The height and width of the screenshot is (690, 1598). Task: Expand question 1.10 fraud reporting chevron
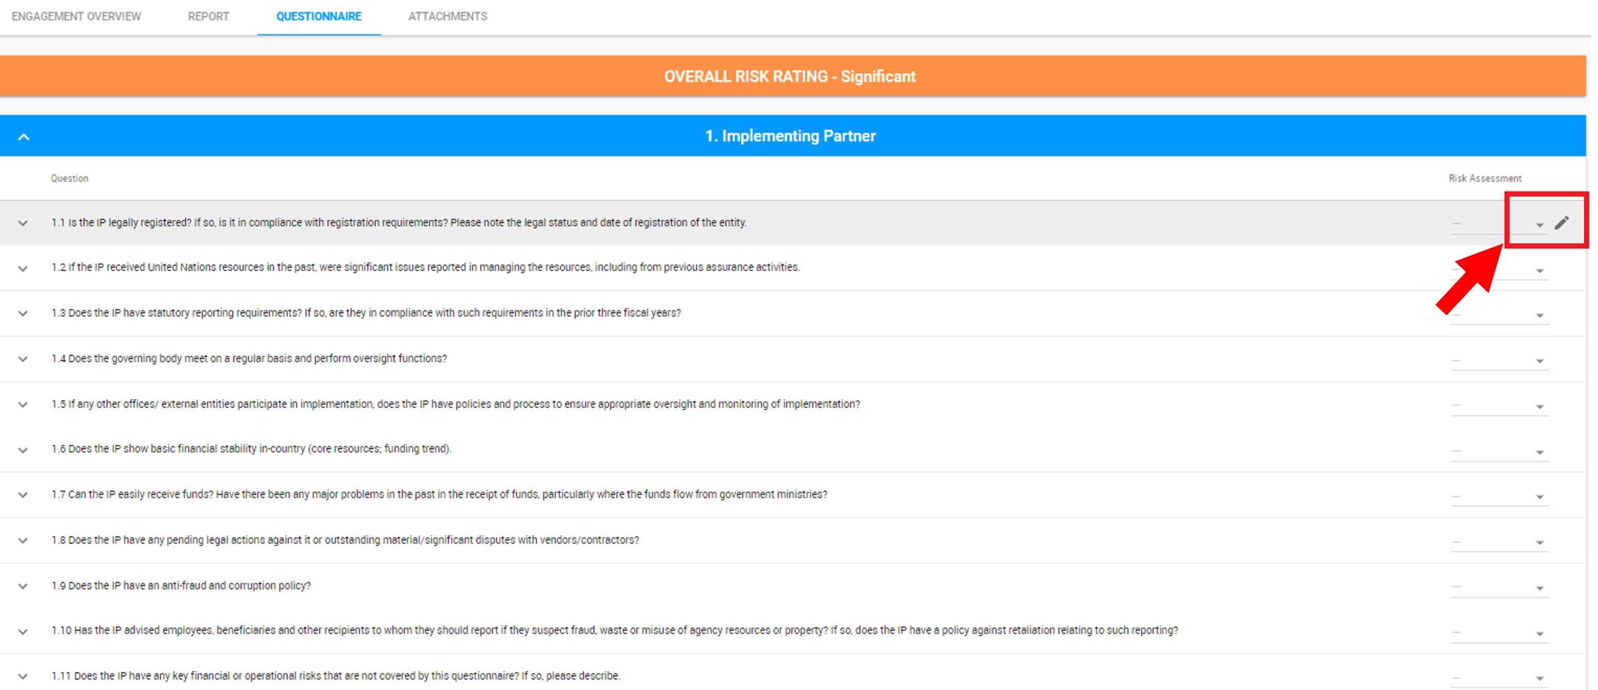[23, 632]
